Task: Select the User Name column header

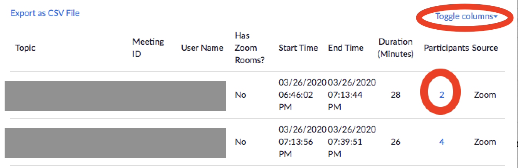Action: [202, 48]
